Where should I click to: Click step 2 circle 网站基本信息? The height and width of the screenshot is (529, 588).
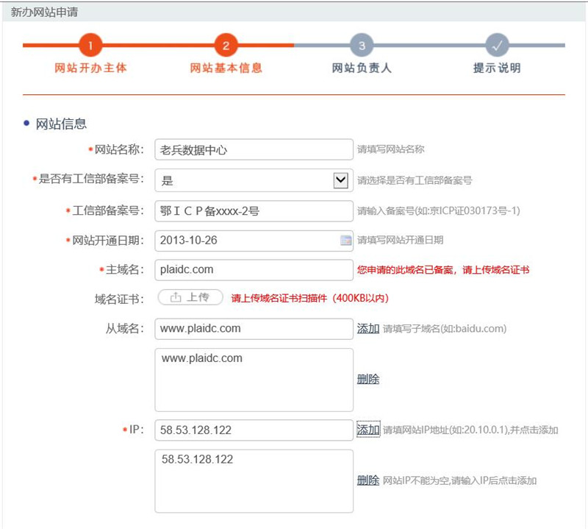[x=226, y=46]
